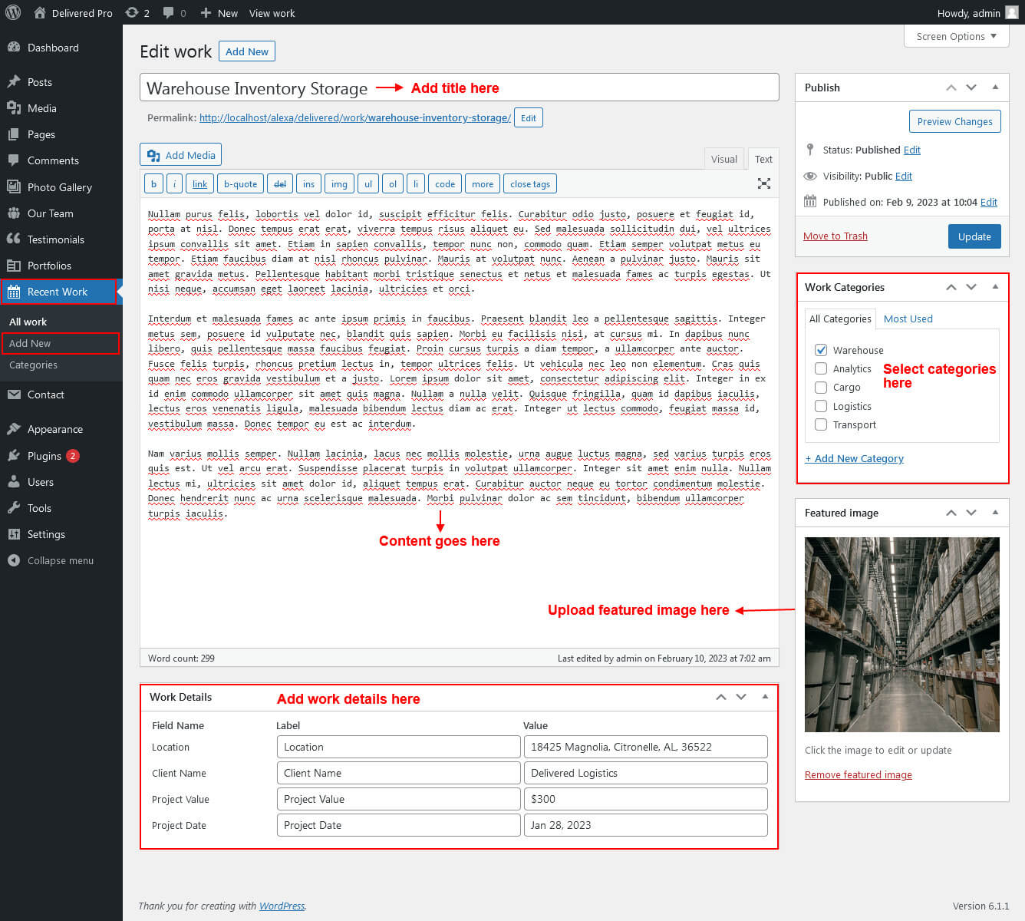Click the plus New icon in admin bar

coord(206,13)
